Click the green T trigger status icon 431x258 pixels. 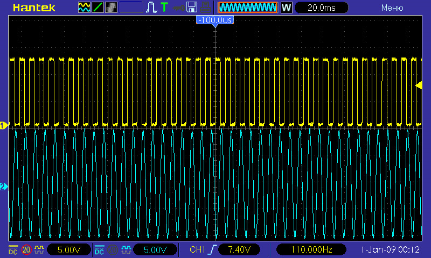(x=164, y=8)
